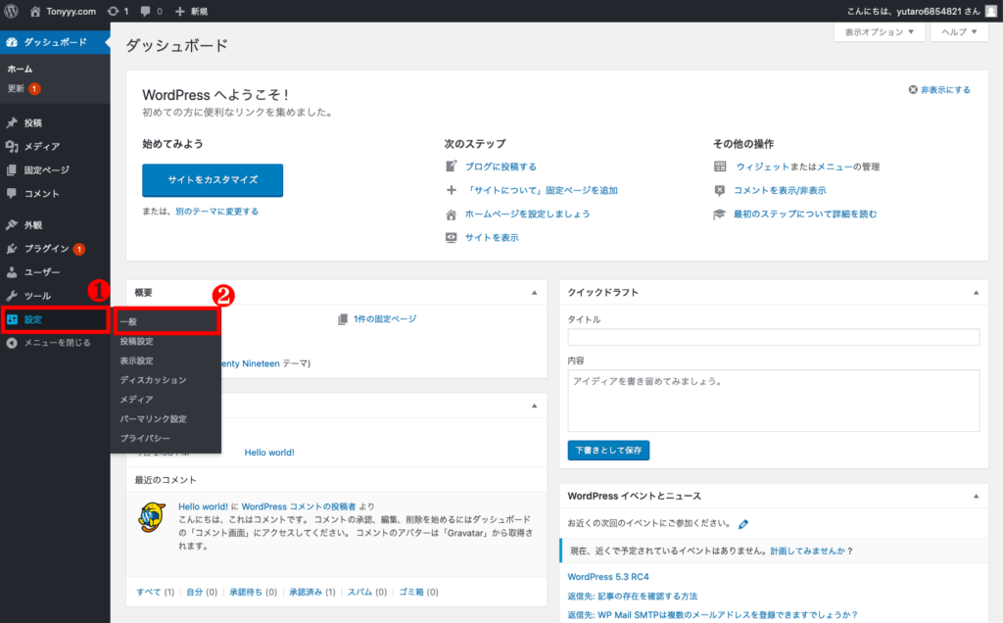
Task: Click the 非表示にする link
Action: (x=945, y=90)
